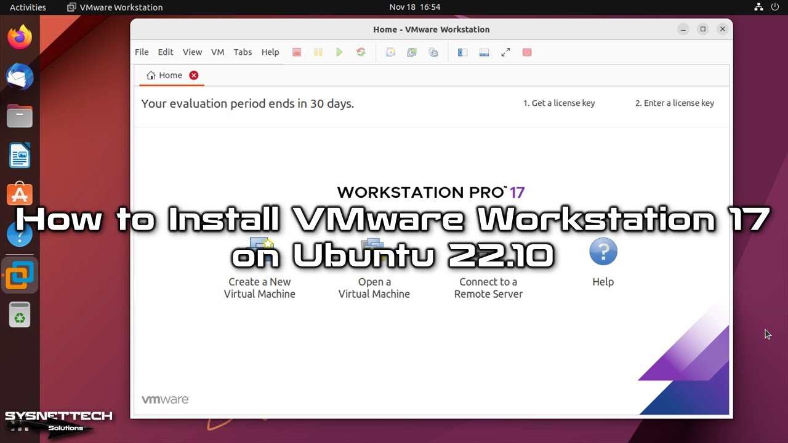Open Firefox from the dock

(20, 38)
